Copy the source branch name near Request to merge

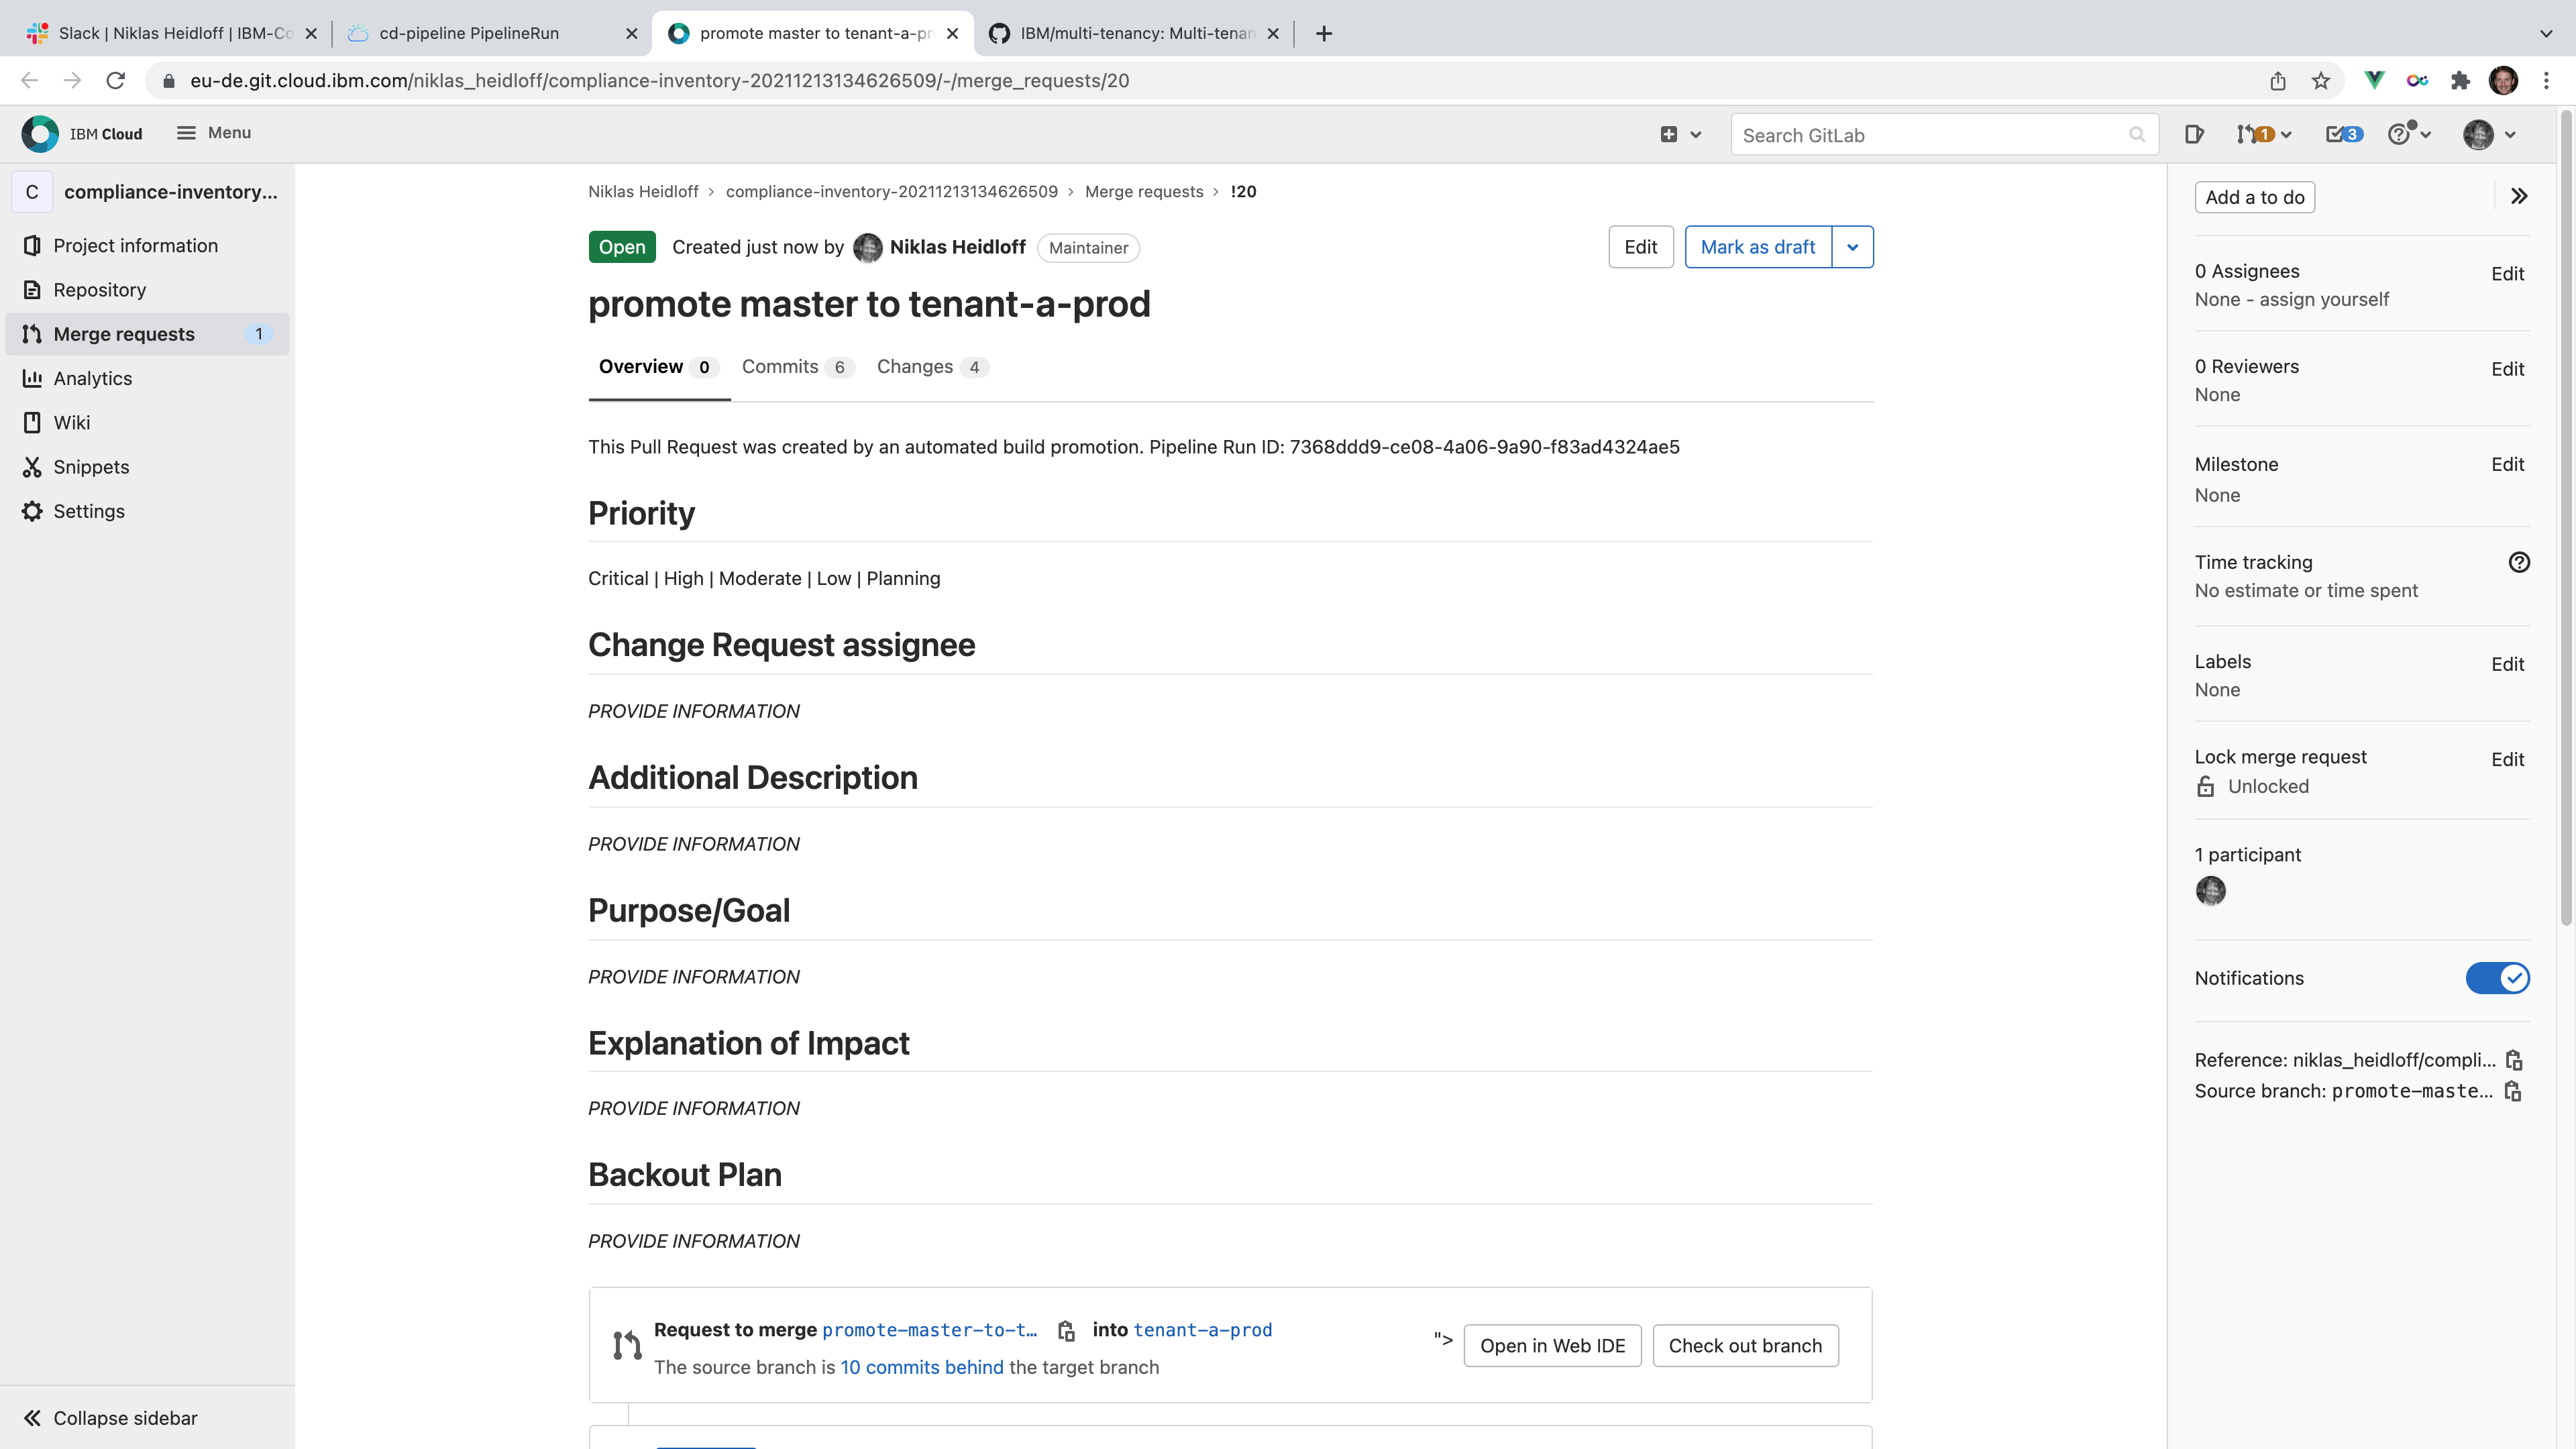tap(1066, 1331)
